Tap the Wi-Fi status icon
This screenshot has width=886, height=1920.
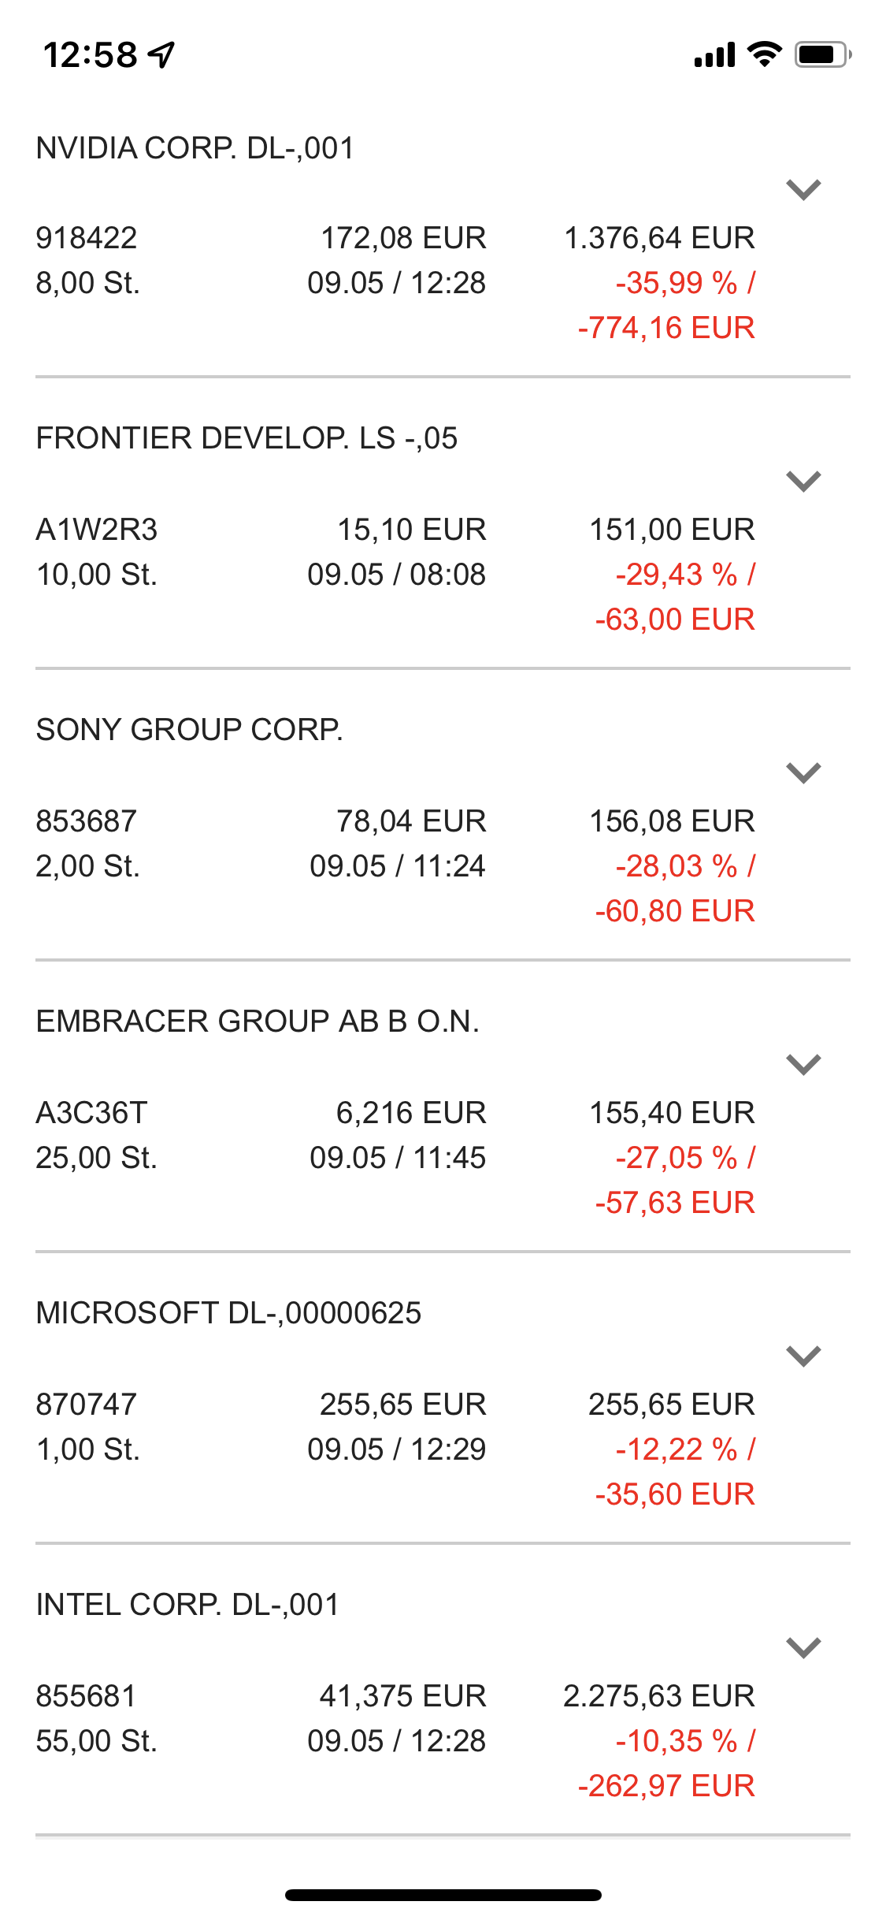point(763,54)
